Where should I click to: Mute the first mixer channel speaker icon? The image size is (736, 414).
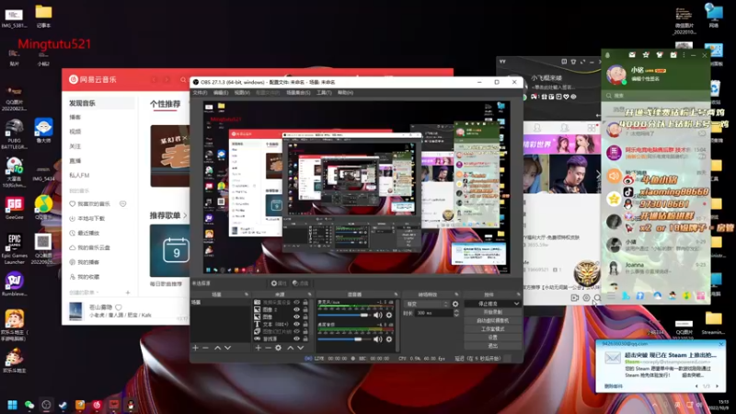coord(378,315)
